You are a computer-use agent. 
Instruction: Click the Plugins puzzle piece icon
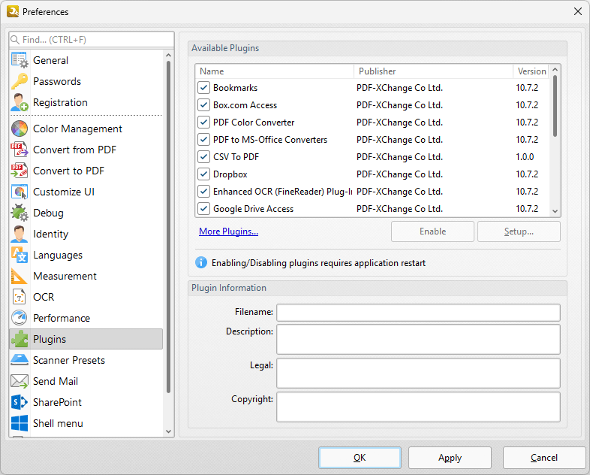pos(20,339)
